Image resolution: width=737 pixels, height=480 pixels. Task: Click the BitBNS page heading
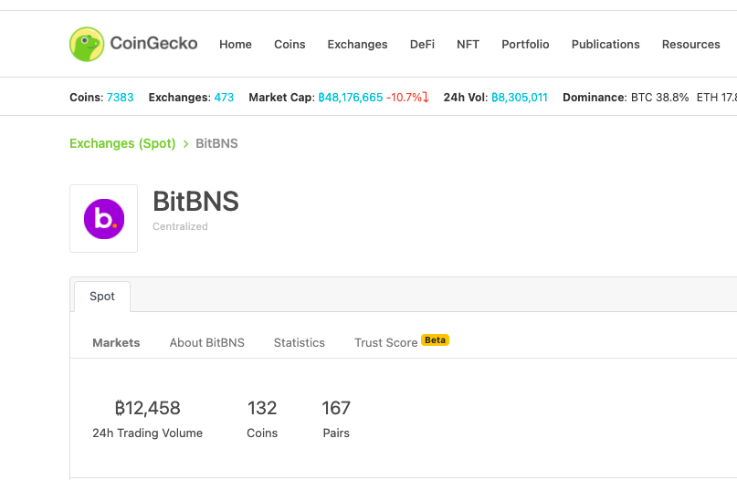point(196,202)
